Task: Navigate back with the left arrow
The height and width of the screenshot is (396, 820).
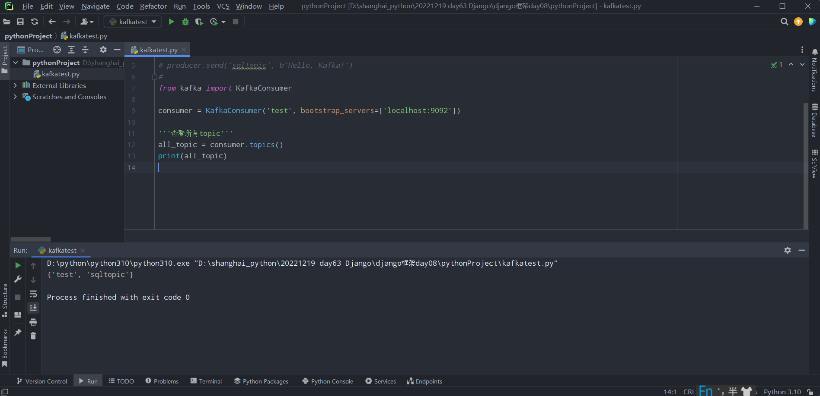Action: click(52, 22)
